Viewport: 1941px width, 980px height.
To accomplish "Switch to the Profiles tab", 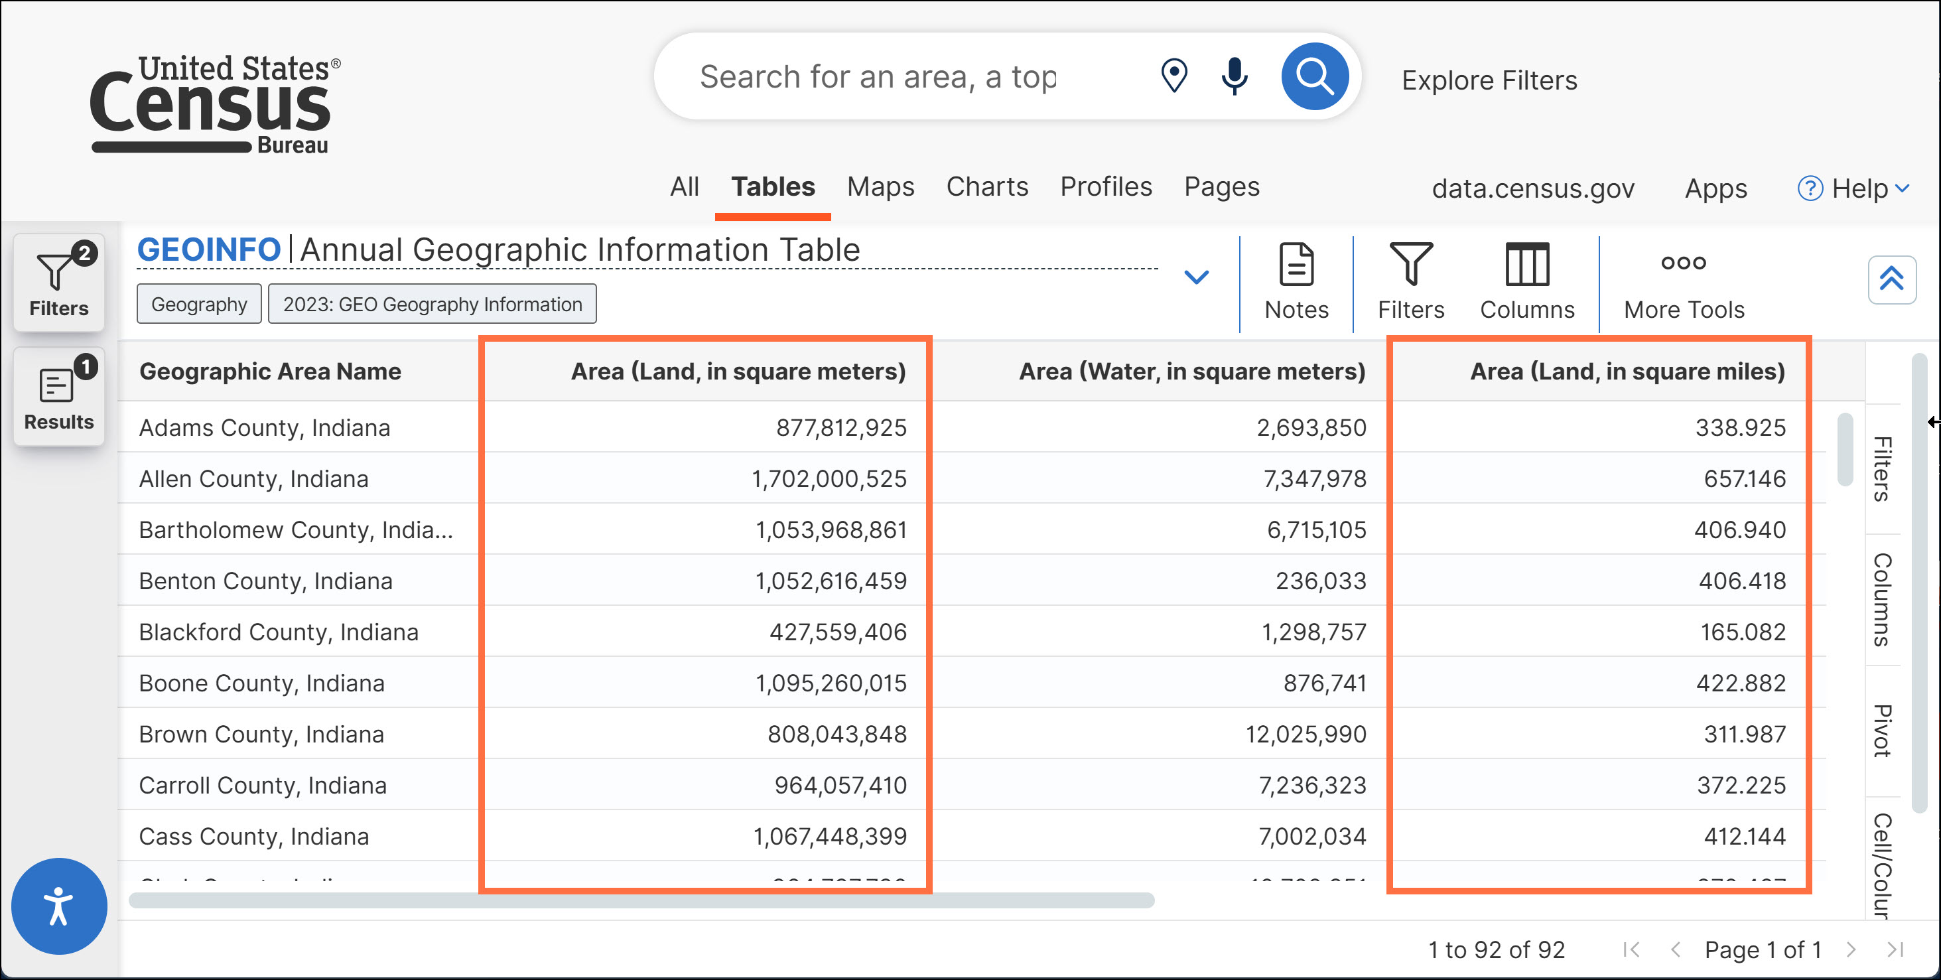I will 1105,186.
